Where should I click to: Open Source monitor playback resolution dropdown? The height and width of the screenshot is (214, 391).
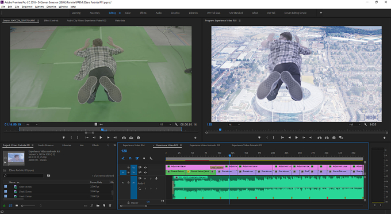point(166,124)
